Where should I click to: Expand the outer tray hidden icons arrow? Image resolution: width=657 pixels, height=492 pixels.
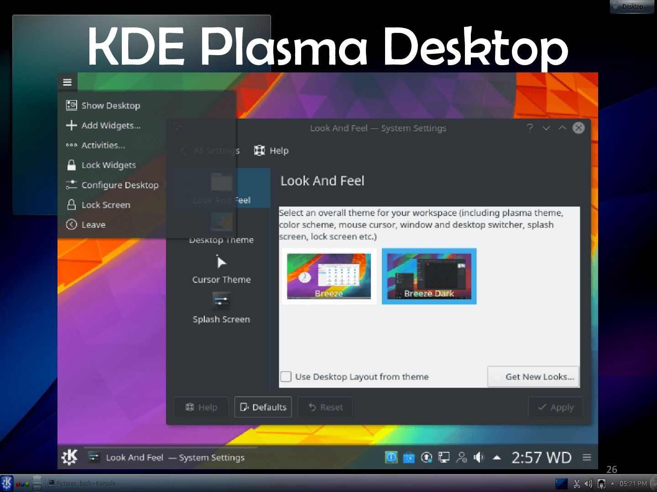click(x=612, y=483)
